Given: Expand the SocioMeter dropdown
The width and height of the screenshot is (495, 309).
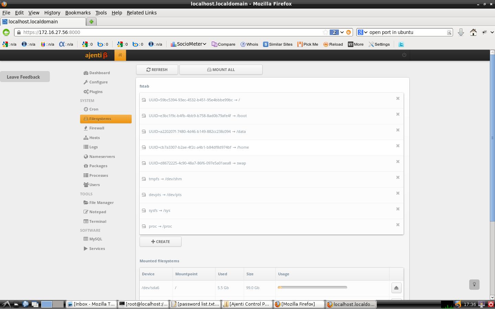Looking at the screenshot, I should (x=204, y=44).
